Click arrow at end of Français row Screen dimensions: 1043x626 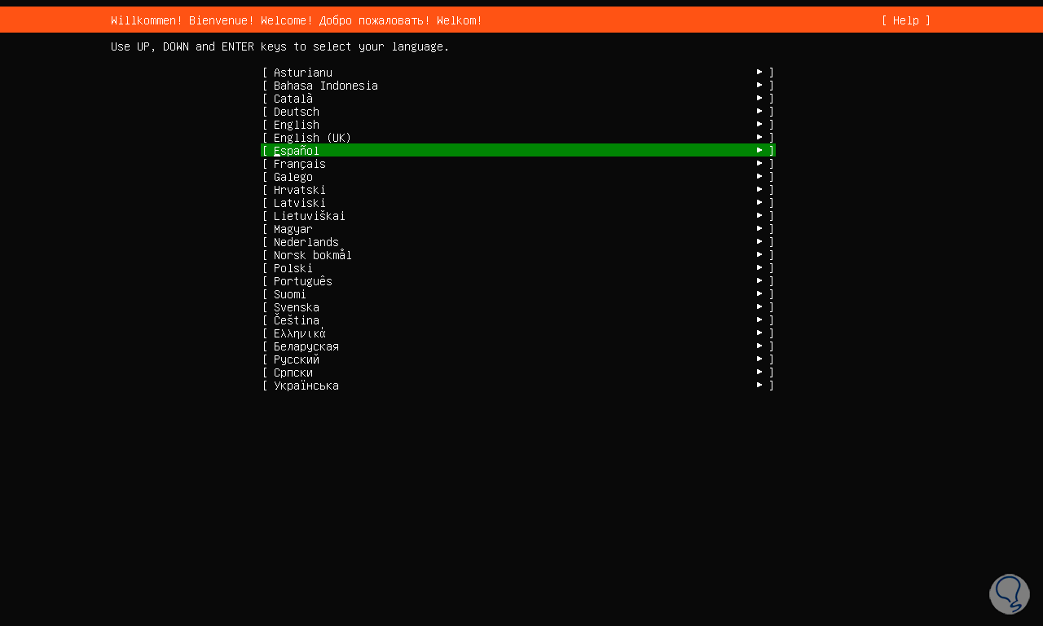(x=759, y=163)
